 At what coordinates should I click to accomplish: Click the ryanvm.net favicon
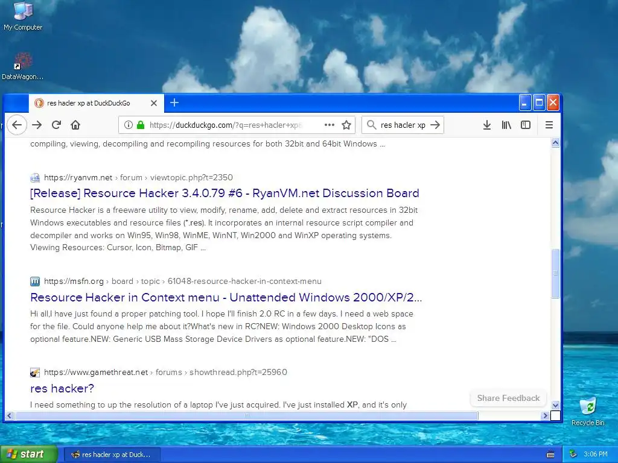(35, 178)
